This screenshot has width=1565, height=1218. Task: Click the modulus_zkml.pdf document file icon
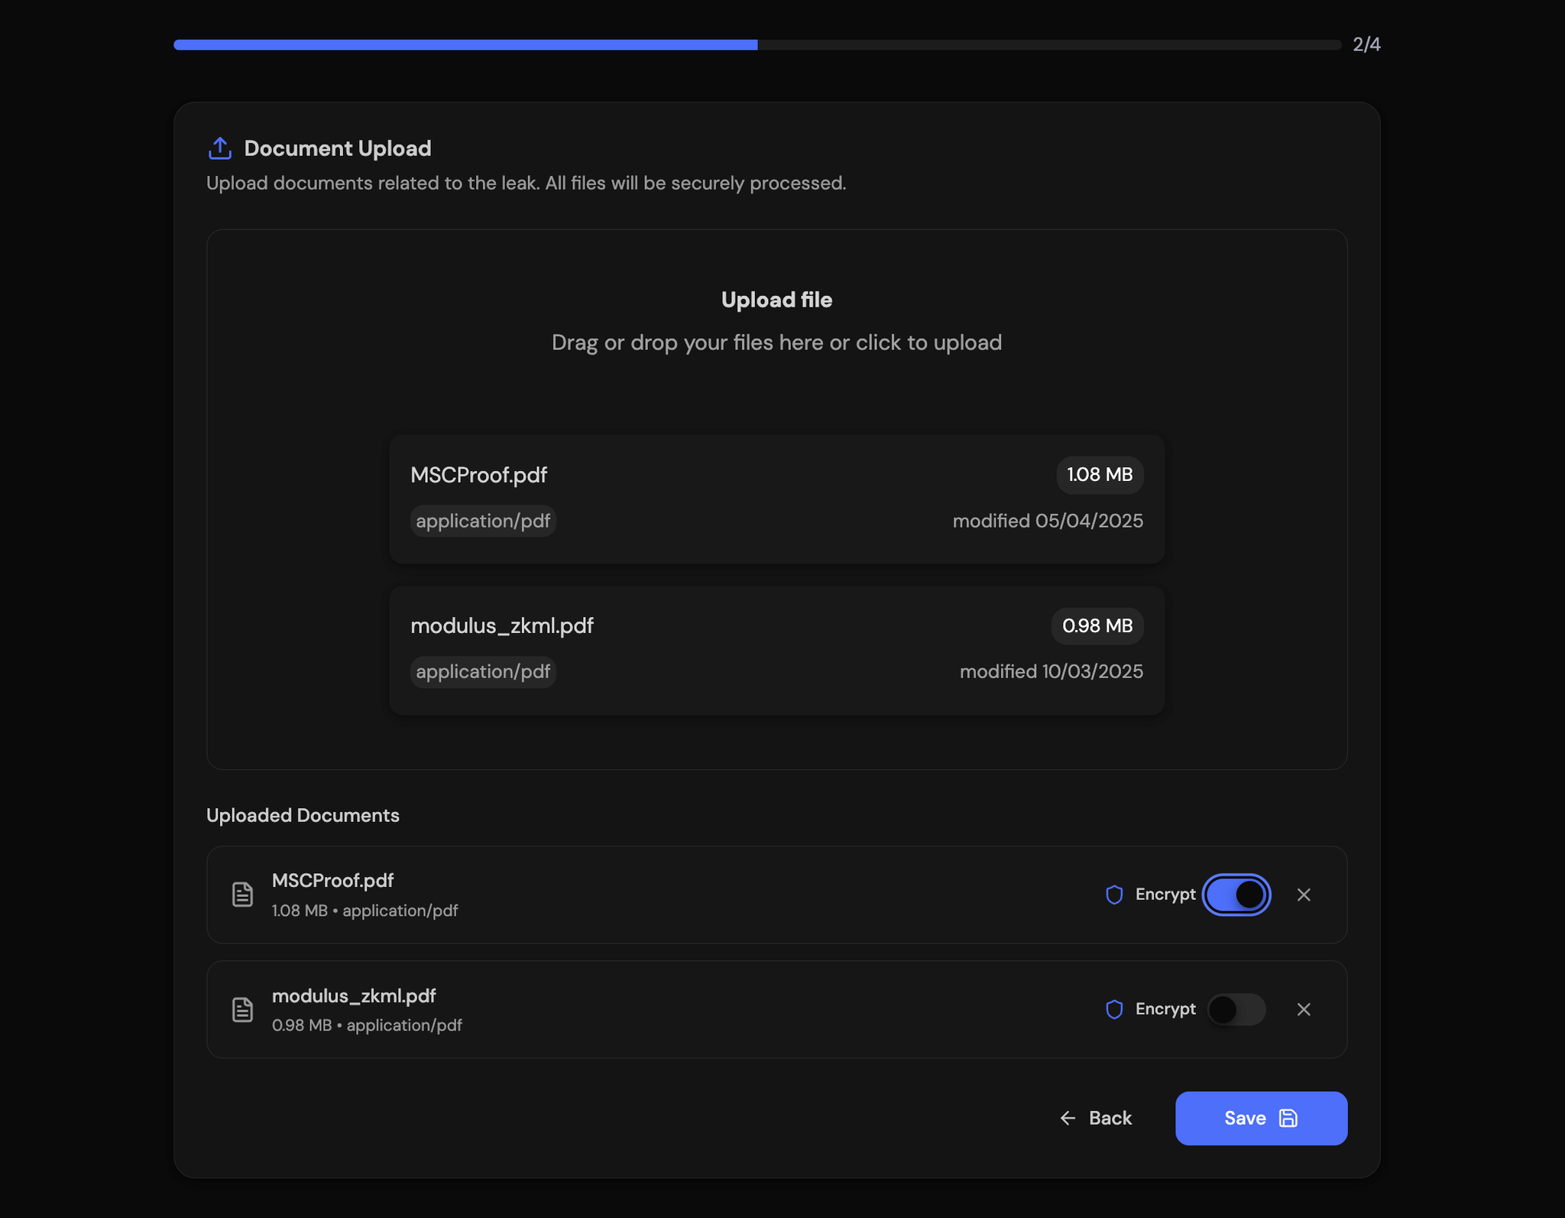tap(242, 1009)
